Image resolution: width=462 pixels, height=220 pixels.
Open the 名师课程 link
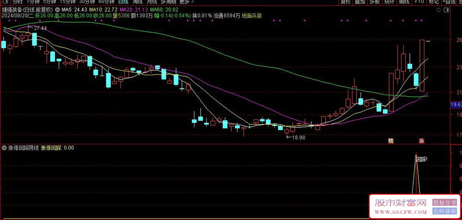(x=444, y=211)
